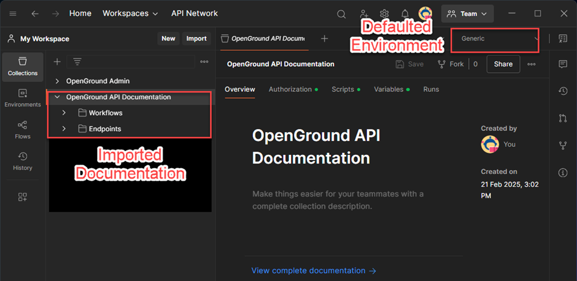Click the Save button
This screenshot has height=281, width=577.
(x=409, y=64)
